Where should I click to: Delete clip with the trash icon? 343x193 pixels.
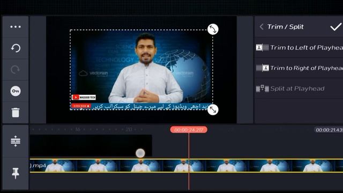coord(16,113)
